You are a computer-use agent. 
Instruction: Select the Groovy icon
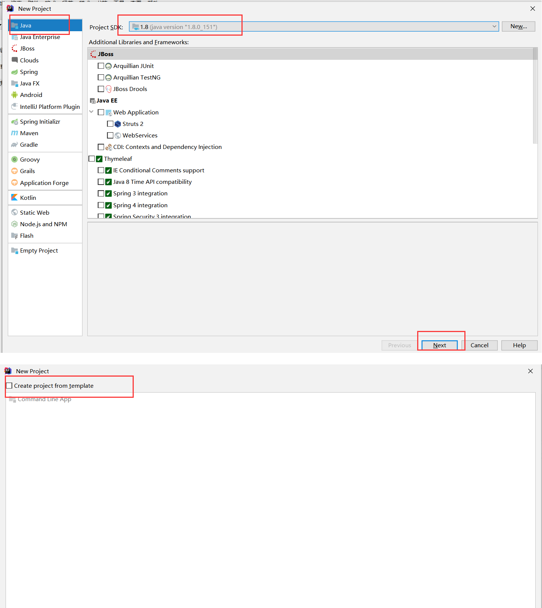(x=14, y=159)
